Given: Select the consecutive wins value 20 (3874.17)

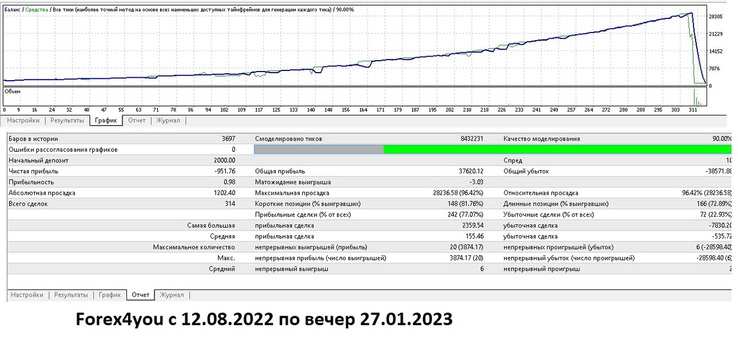Looking at the screenshot, I should coord(465,247).
